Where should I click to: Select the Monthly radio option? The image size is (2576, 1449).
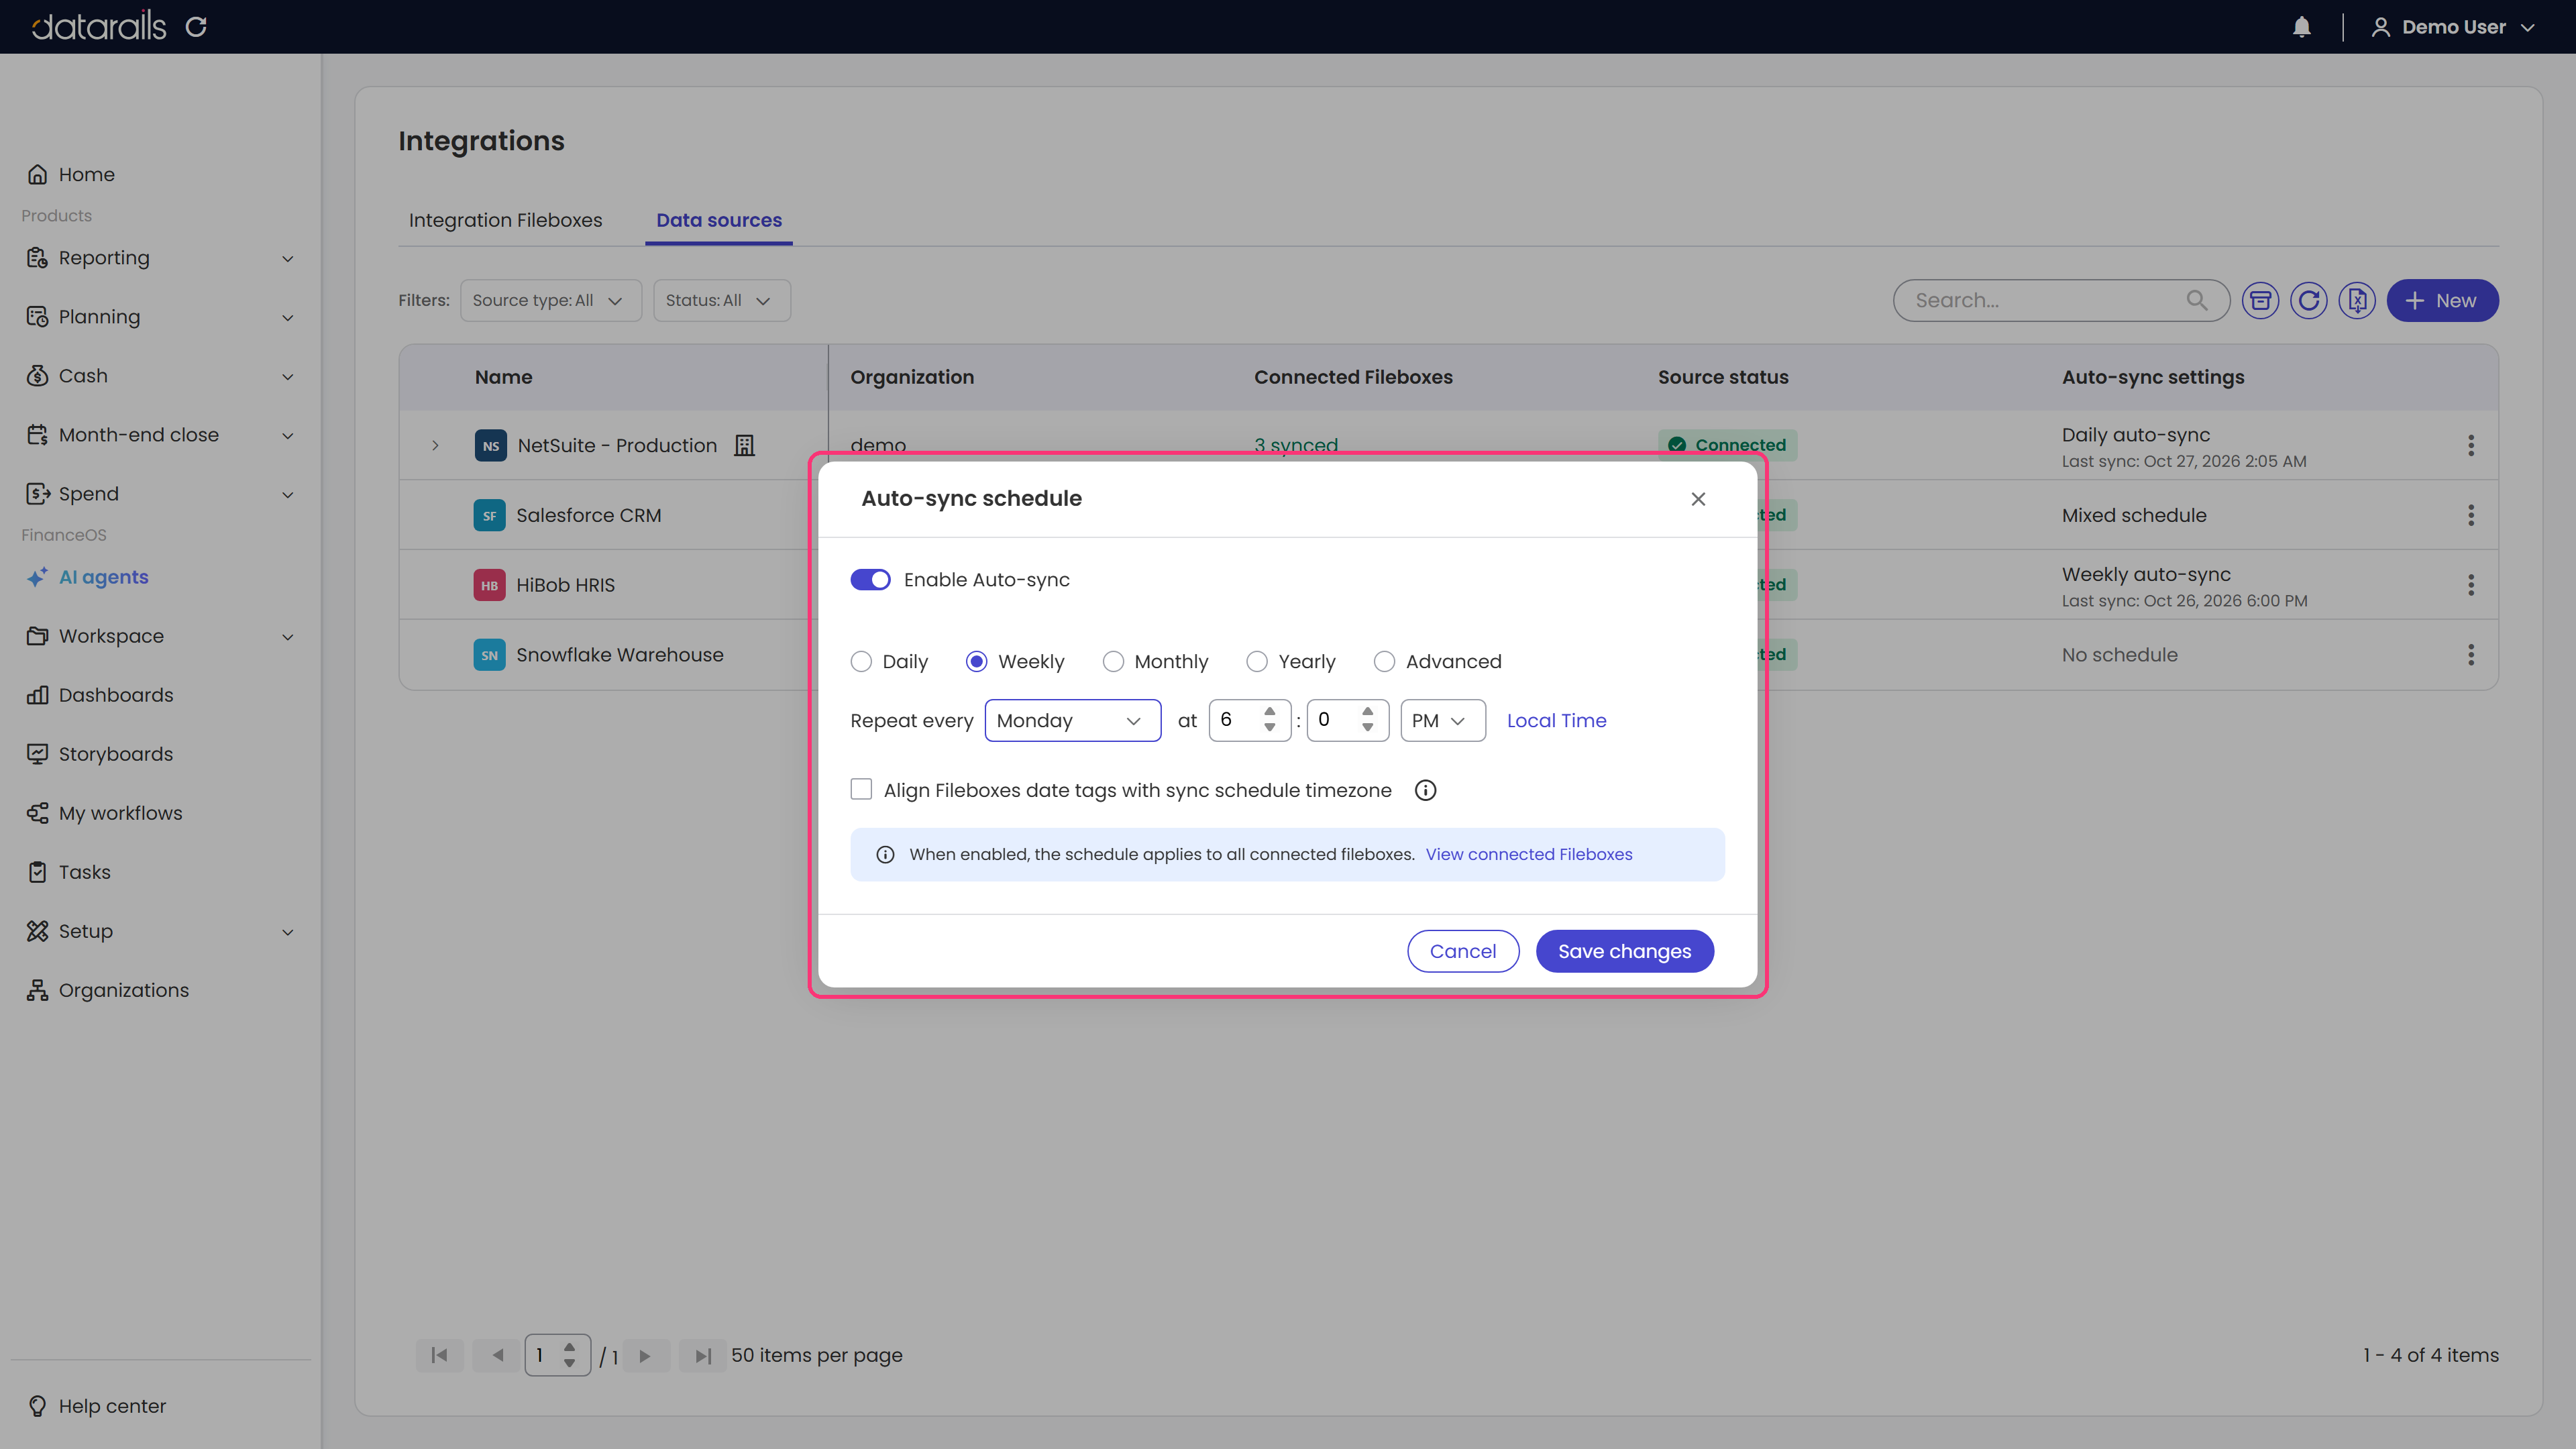pos(1112,661)
